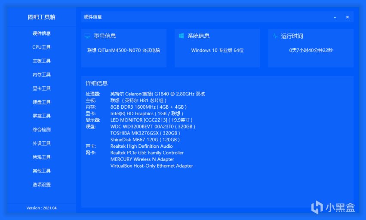This screenshot has width=366, height=220.
Task: Click the 型号信息 card heading
Action: point(105,36)
